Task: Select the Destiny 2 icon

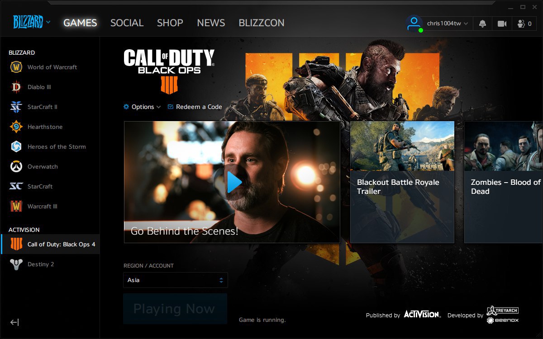Action: point(16,264)
